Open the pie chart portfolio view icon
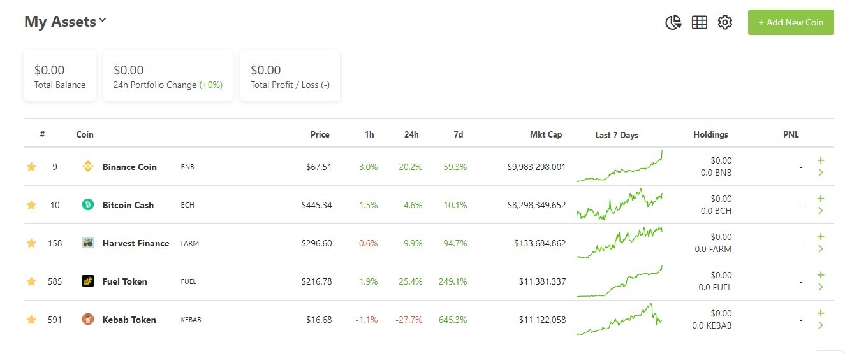The height and width of the screenshot is (354, 845). point(673,22)
